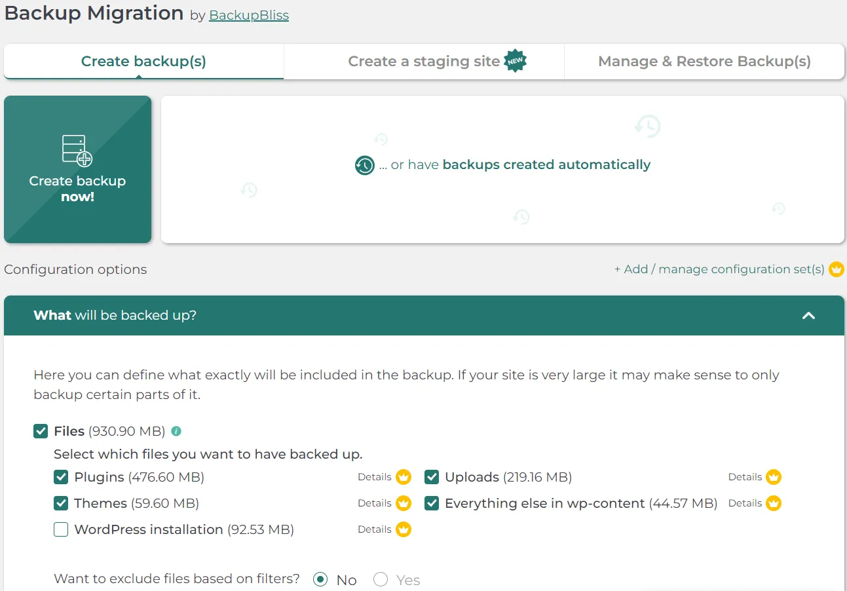
Task: Click the NEW badge on the staging site tab
Action: pyautogui.click(x=515, y=61)
